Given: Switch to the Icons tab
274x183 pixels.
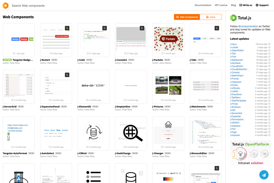Looking at the screenshot, I should coord(211,17).
